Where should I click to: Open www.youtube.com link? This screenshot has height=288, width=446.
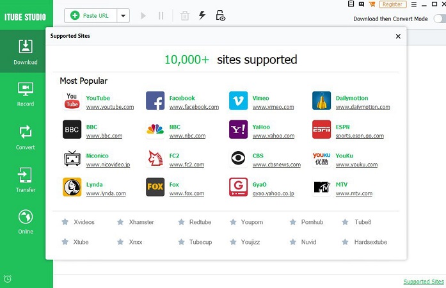coord(110,107)
